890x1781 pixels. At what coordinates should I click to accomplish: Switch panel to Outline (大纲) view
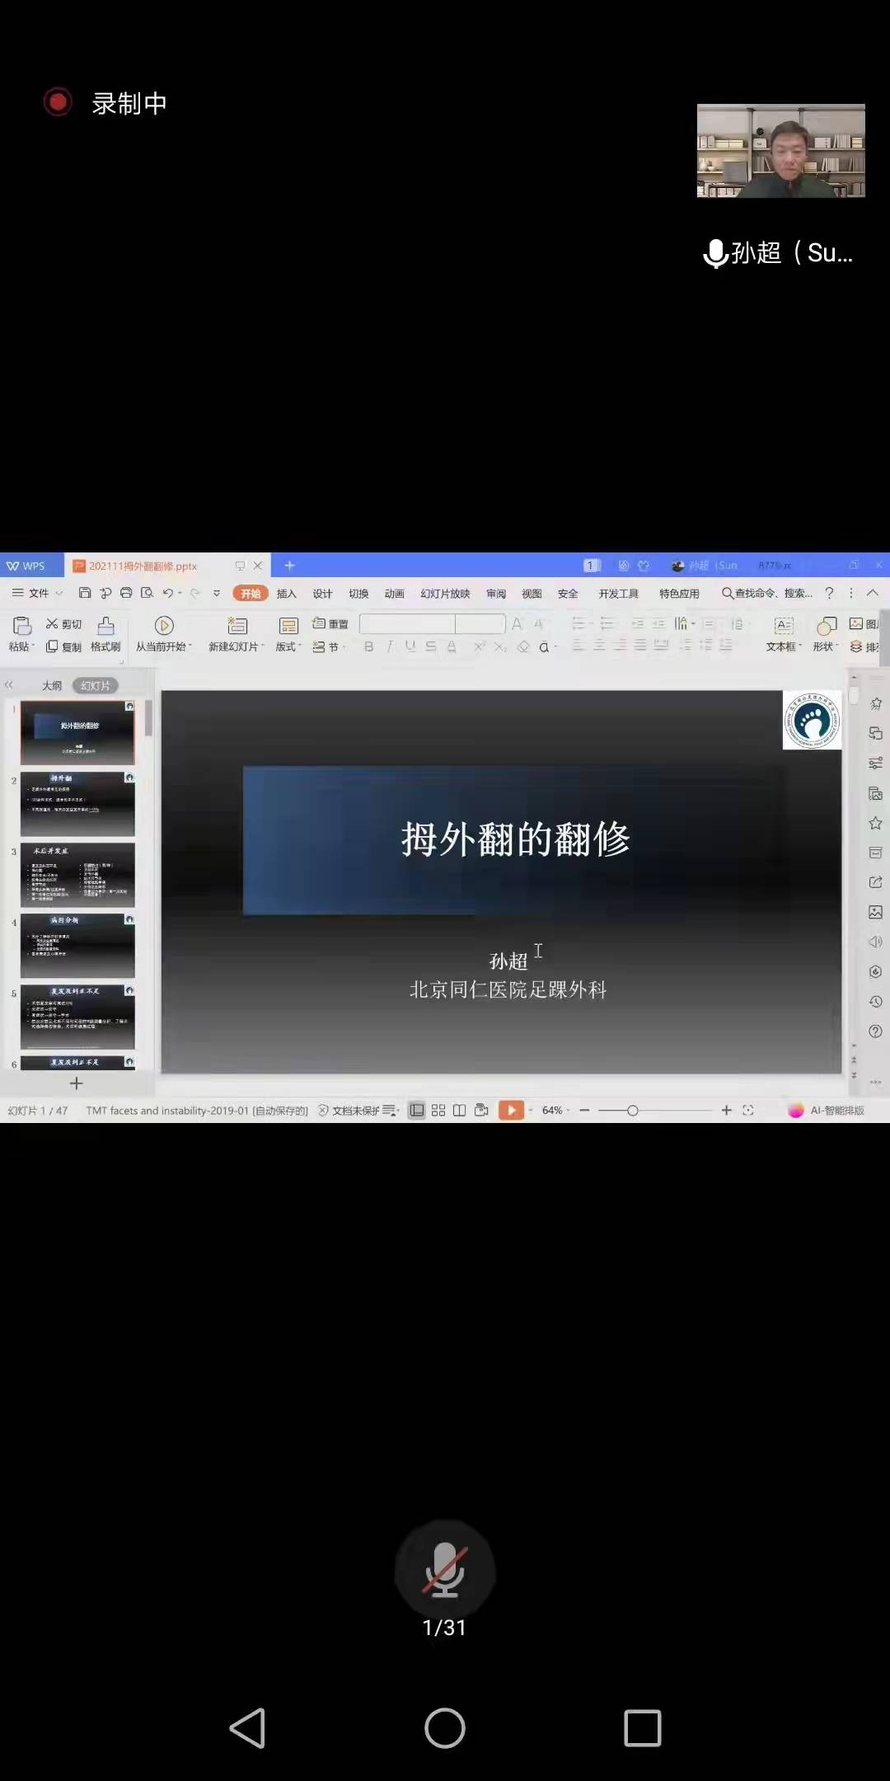click(52, 686)
